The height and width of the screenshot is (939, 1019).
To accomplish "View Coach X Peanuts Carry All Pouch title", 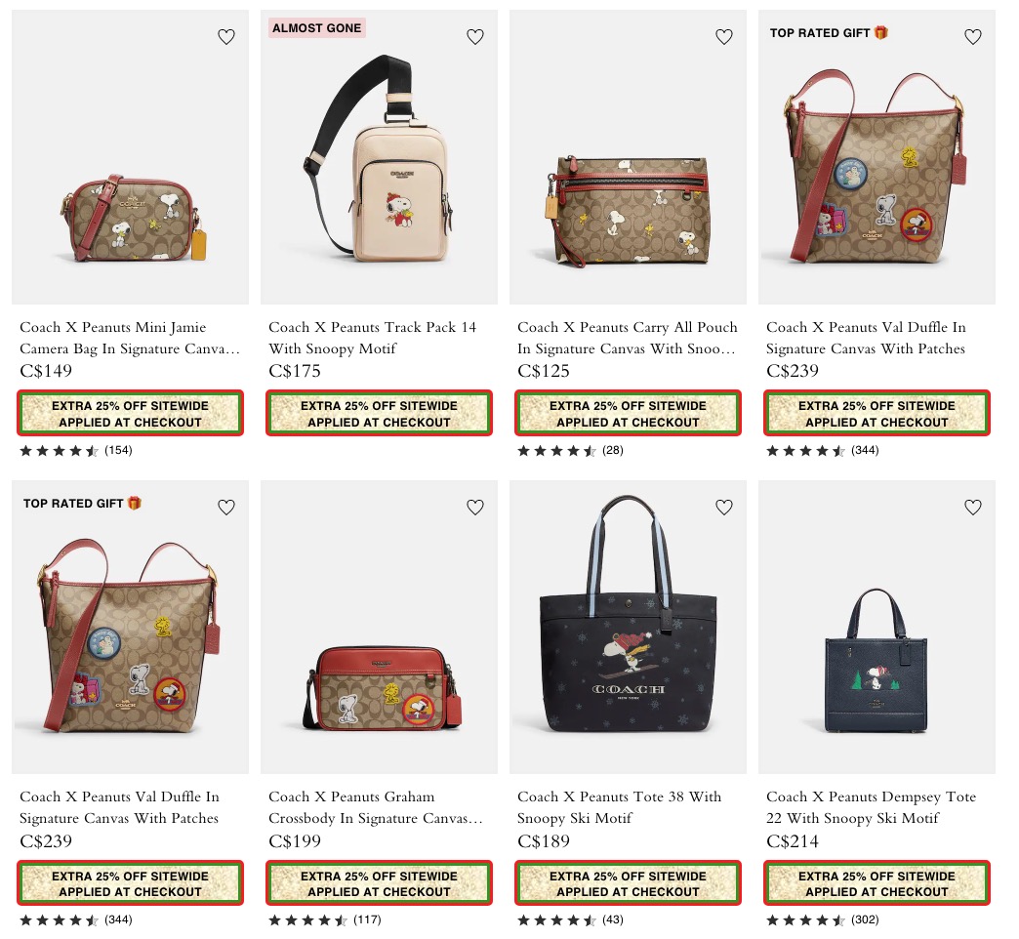I will tap(628, 338).
